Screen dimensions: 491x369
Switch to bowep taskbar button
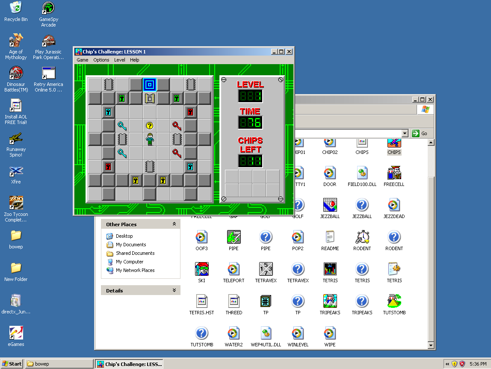pos(59,364)
